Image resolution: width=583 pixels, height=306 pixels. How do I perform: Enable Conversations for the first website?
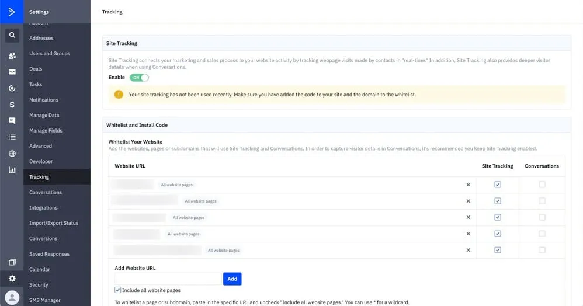(x=542, y=185)
